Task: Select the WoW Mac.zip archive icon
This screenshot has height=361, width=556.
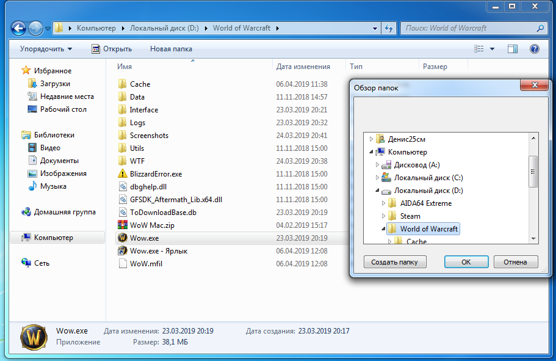Action: pos(122,225)
